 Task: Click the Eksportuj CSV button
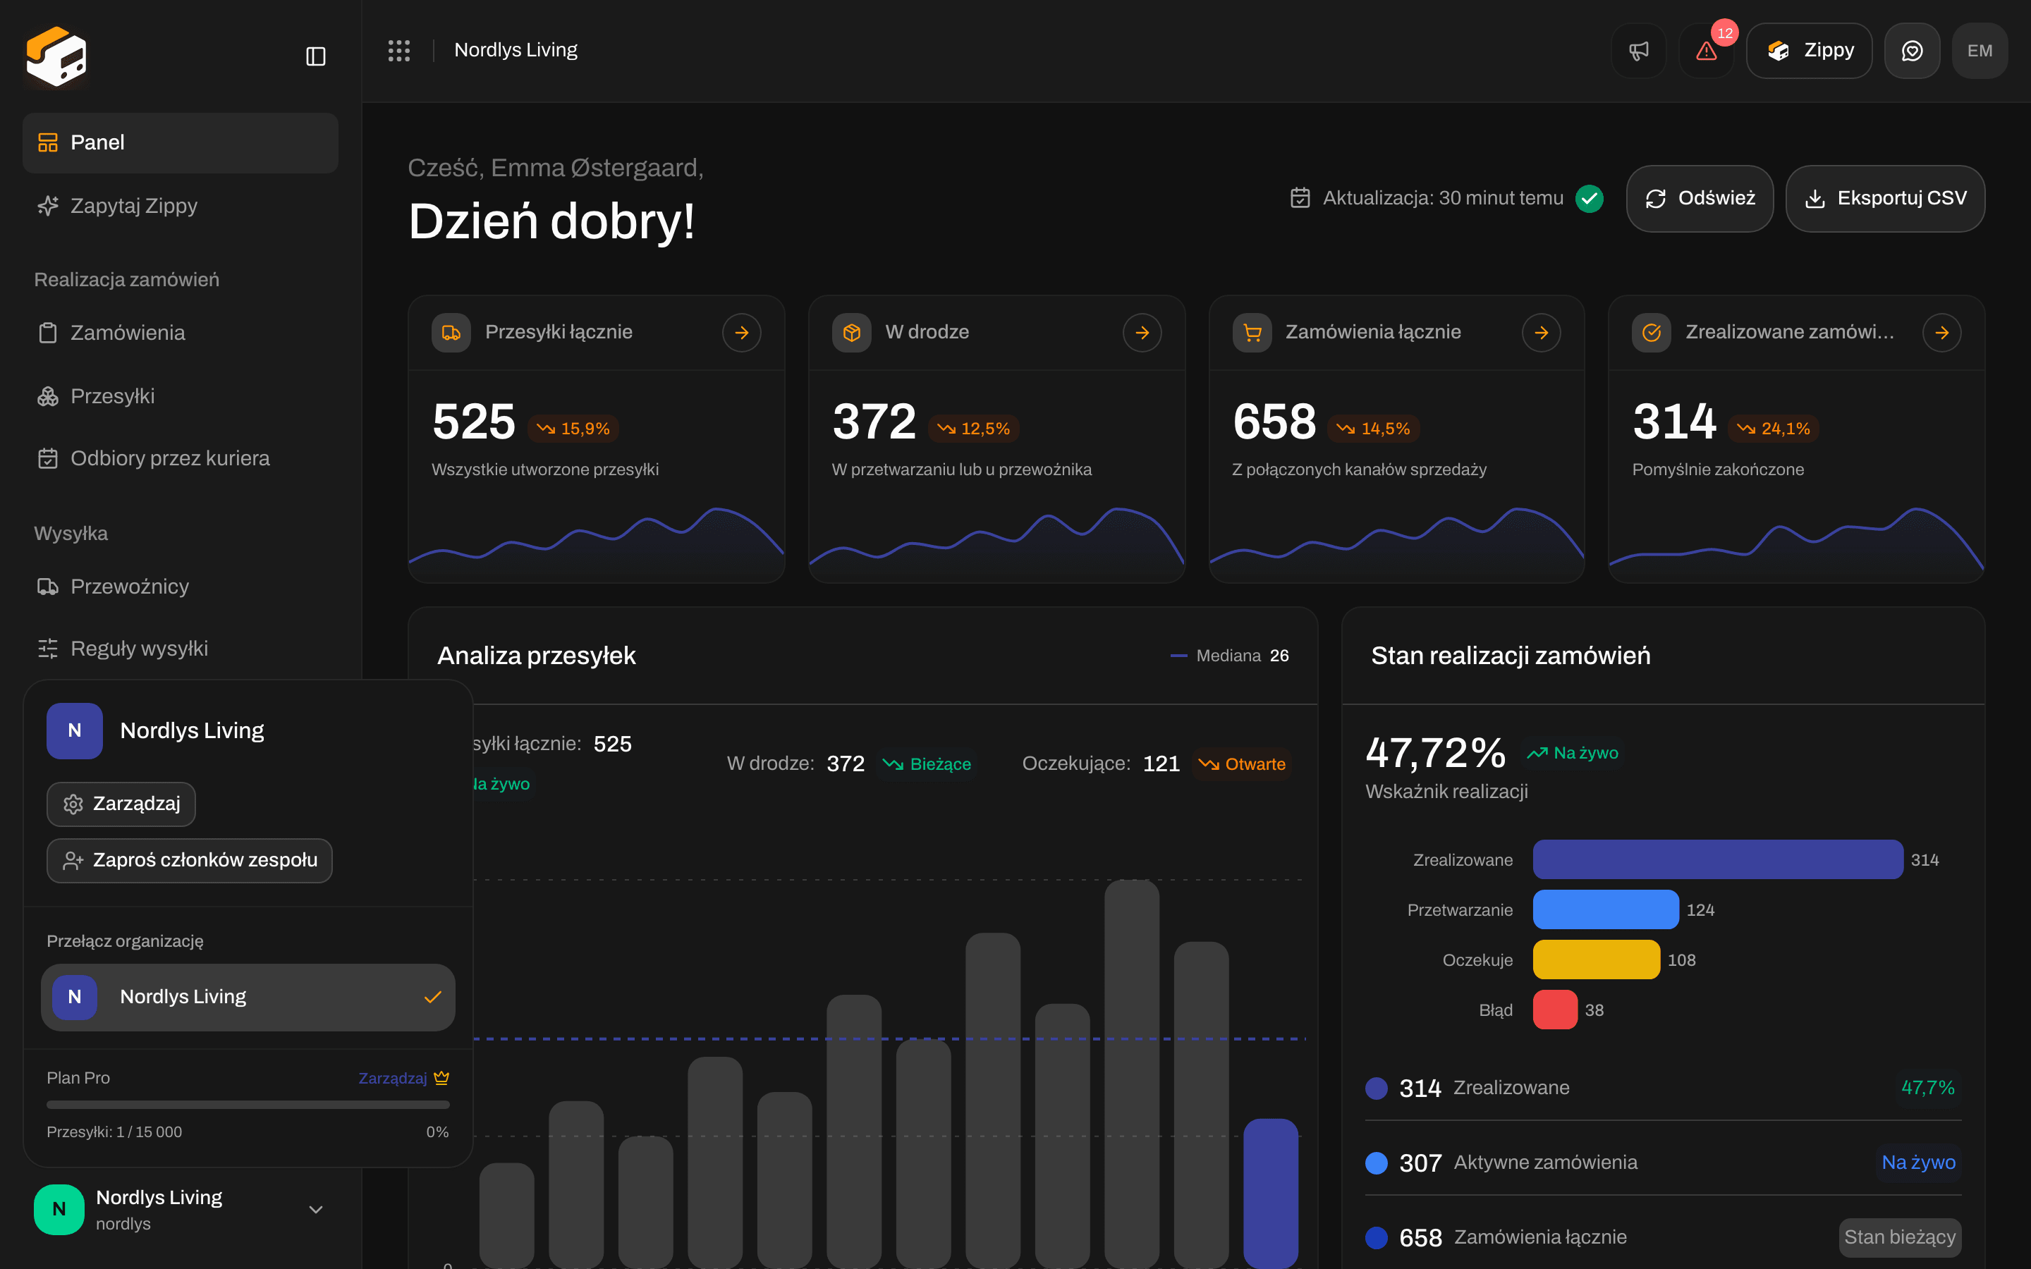[1885, 198]
